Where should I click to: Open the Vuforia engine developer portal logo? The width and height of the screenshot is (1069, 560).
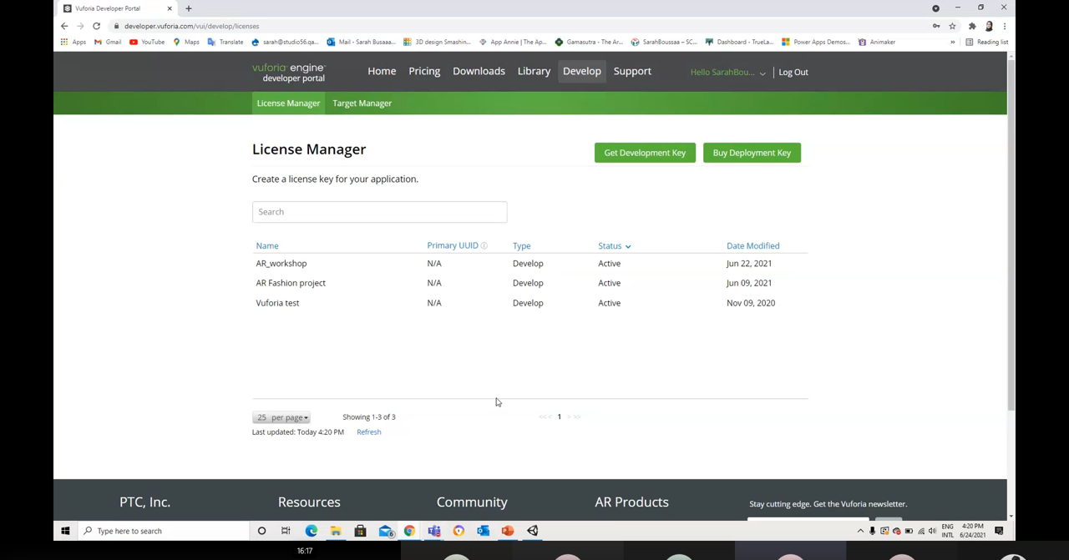click(x=289, y=73)
